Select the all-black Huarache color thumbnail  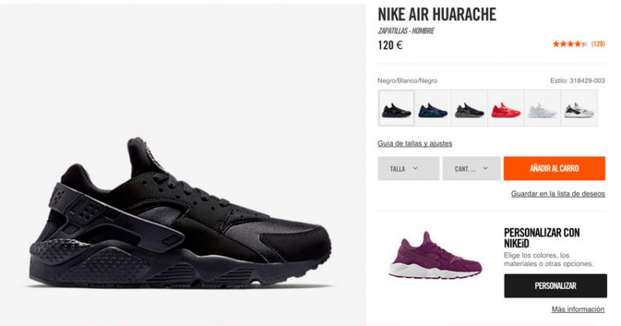coord(397,108)
